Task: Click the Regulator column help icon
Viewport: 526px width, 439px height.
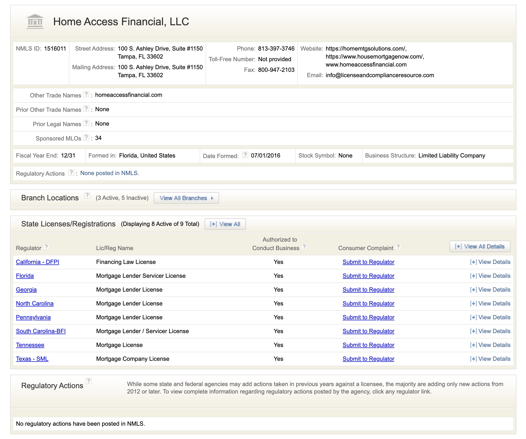Action: [46, 247]
